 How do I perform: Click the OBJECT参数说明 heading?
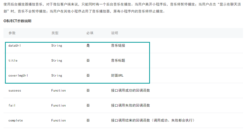tap(17, 21)
